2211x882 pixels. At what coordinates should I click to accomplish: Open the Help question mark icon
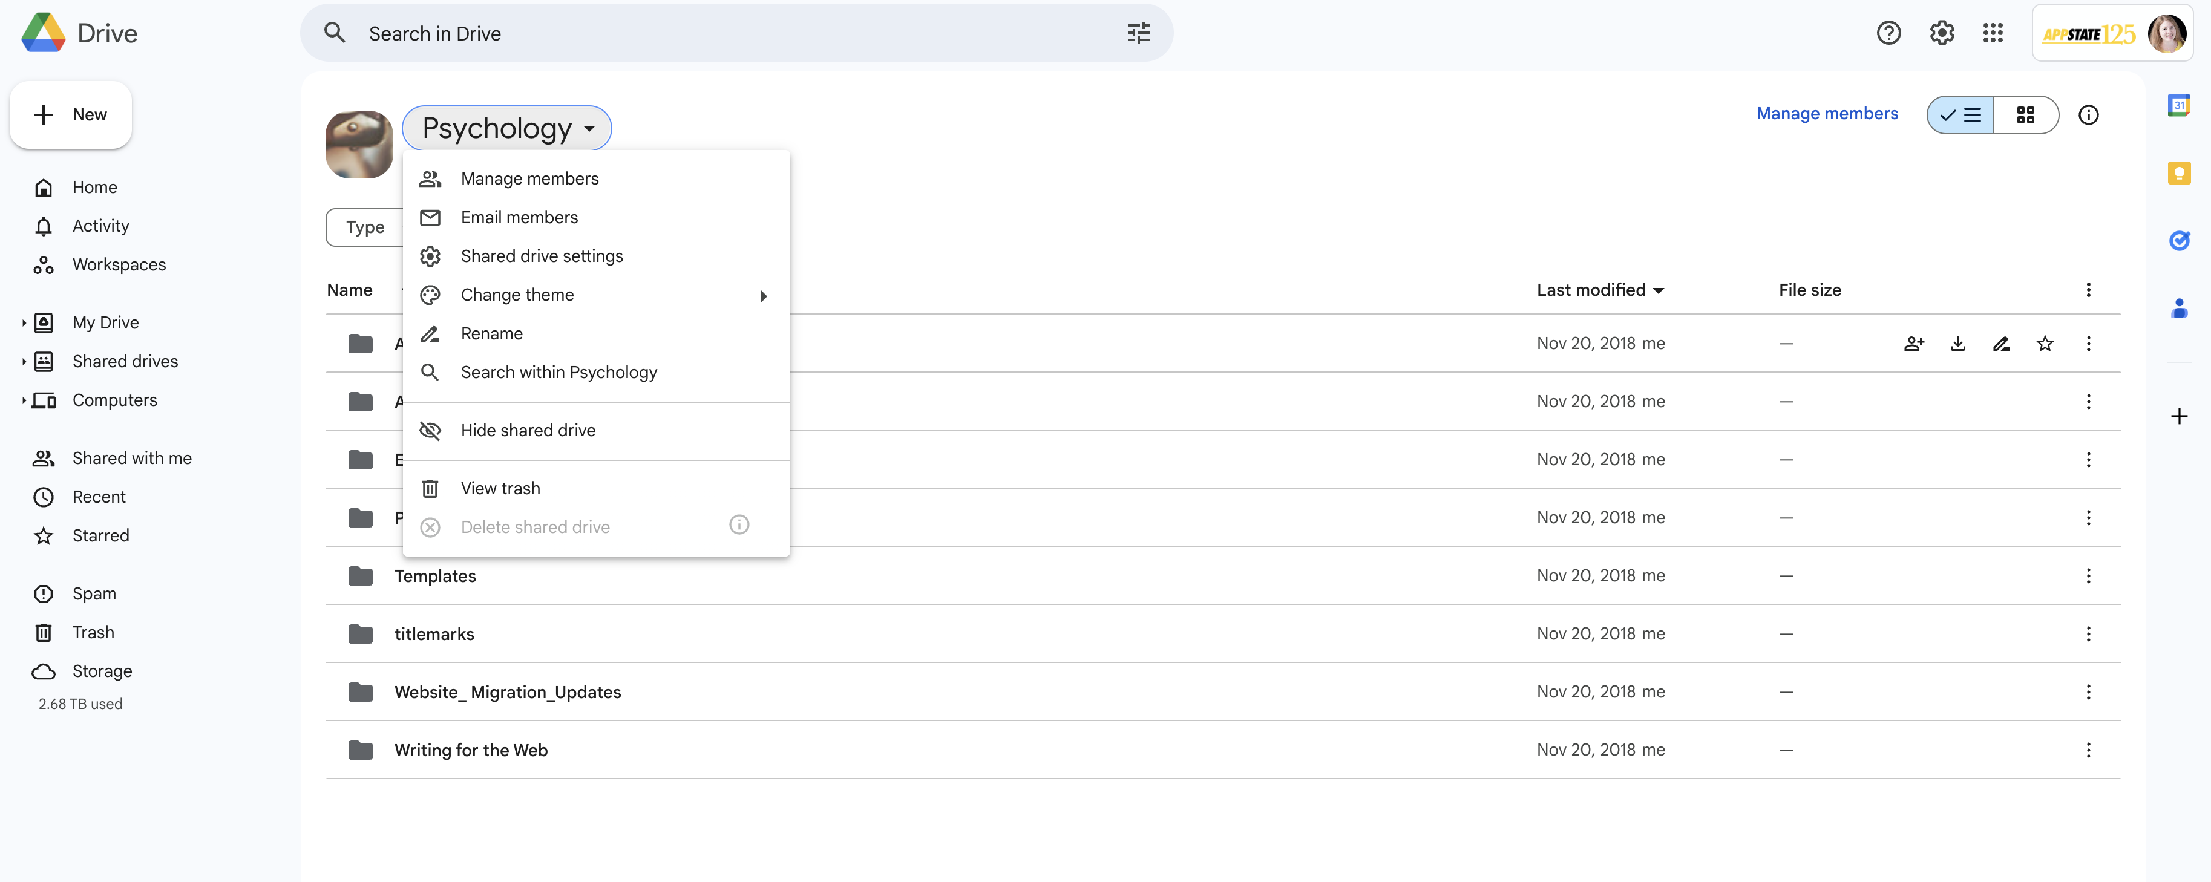click(x=1888, y=33)
